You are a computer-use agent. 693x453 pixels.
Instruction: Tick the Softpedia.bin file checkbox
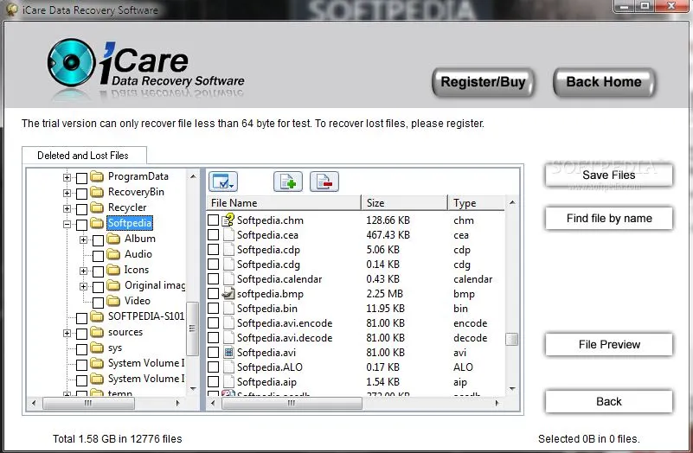coord(214,309)
